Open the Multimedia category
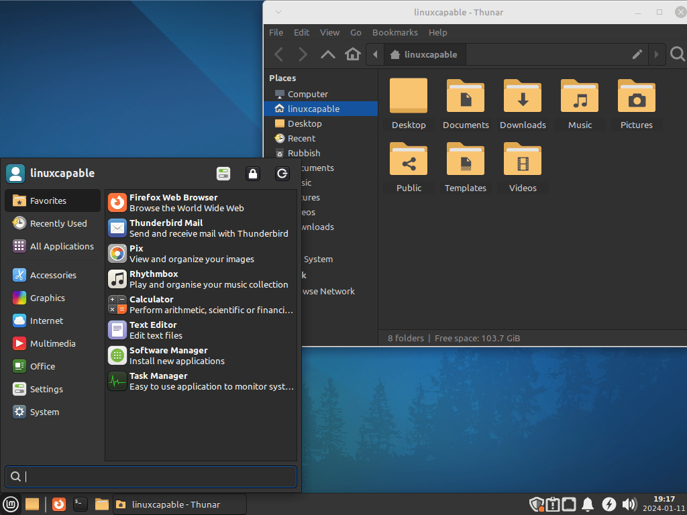This screenshot has width=687, height=515. click(52, 343)
